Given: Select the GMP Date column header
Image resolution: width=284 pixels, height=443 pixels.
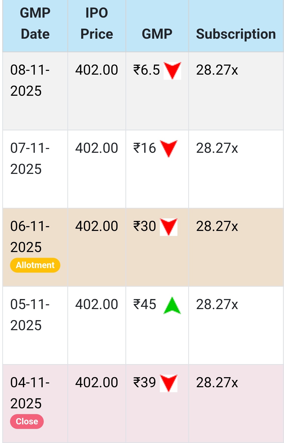Looking at the screenshot, I should click(35, 23).
